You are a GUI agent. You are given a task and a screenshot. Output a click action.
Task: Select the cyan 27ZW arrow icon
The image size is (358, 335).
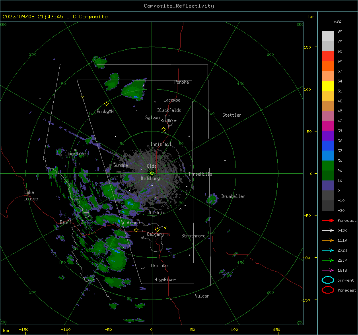(328, 251)
